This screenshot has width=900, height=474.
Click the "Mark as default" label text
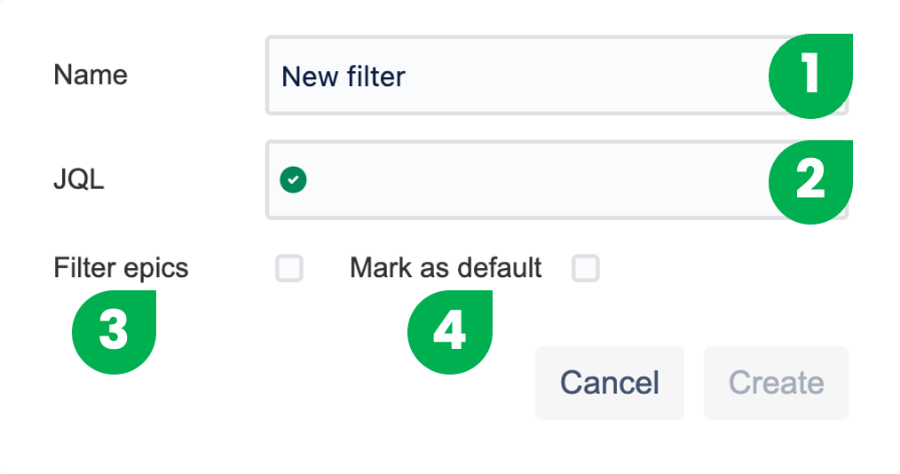tap(446, 267)
